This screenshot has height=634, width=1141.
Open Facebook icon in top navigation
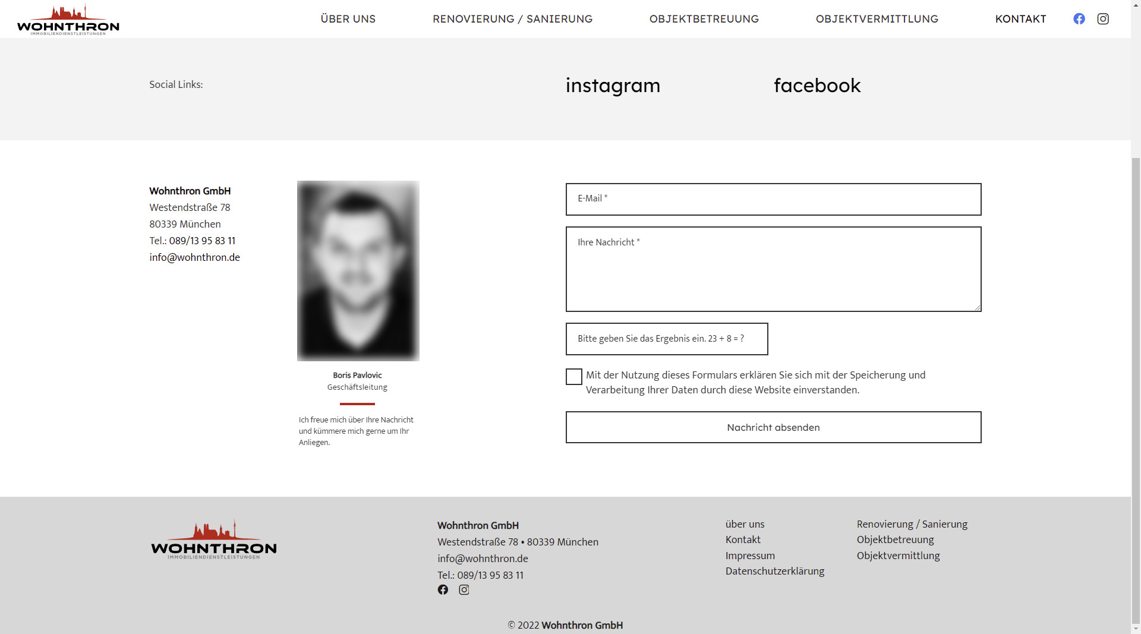point(1079,19)
